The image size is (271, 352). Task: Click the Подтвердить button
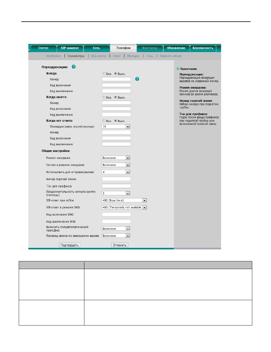click(x=70, y=245)
